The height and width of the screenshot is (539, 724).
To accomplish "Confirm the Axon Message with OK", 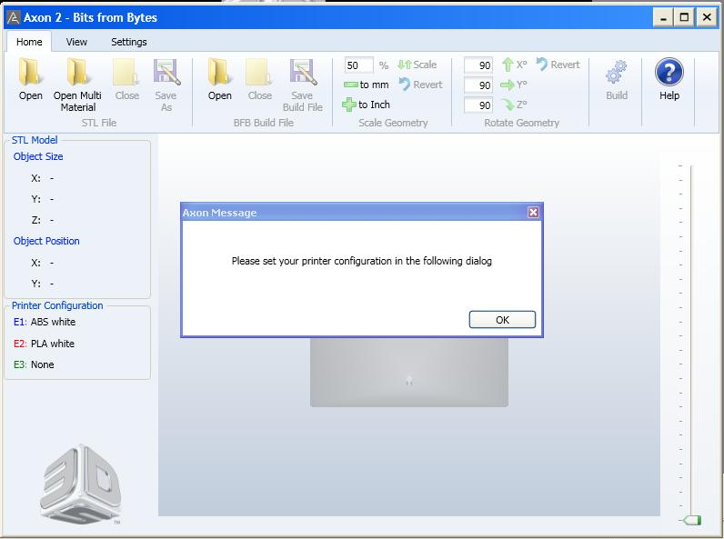I will (502, 320).
